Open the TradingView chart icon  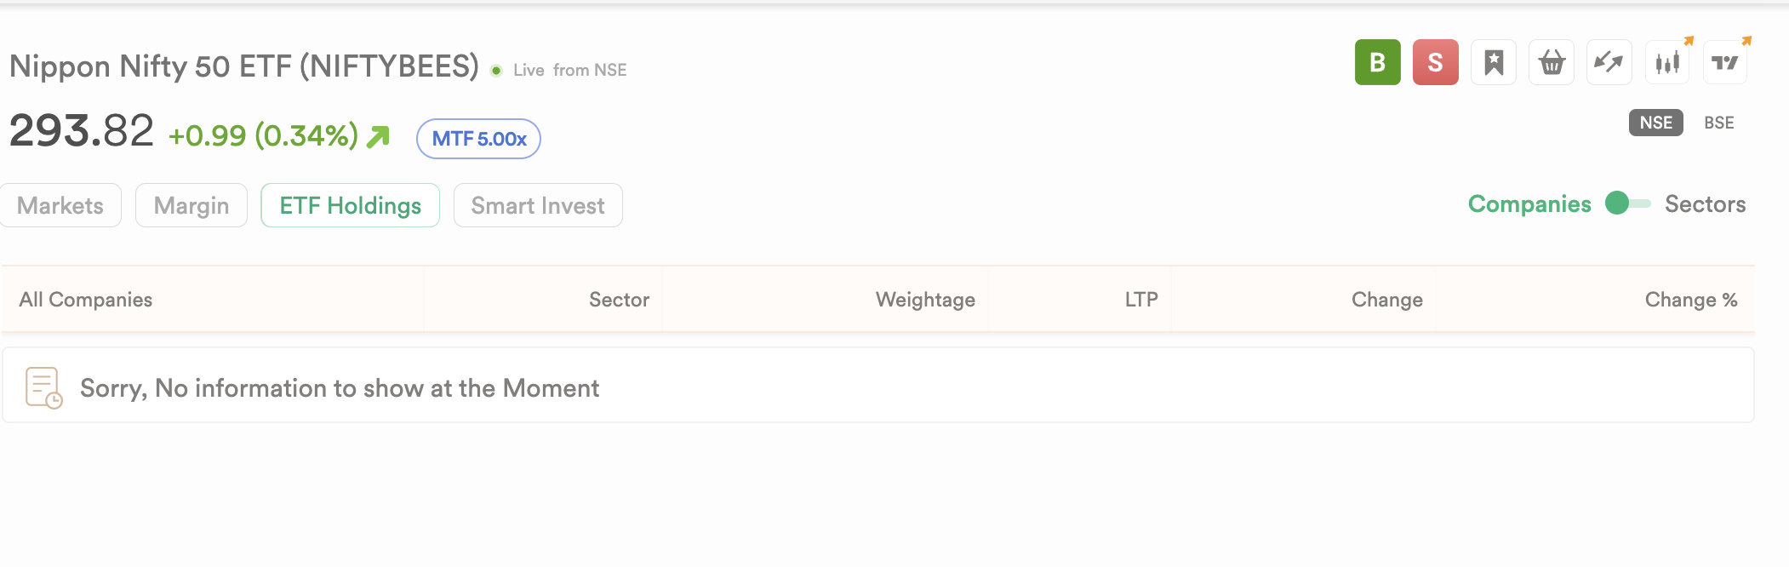(x=1725, y=62)
